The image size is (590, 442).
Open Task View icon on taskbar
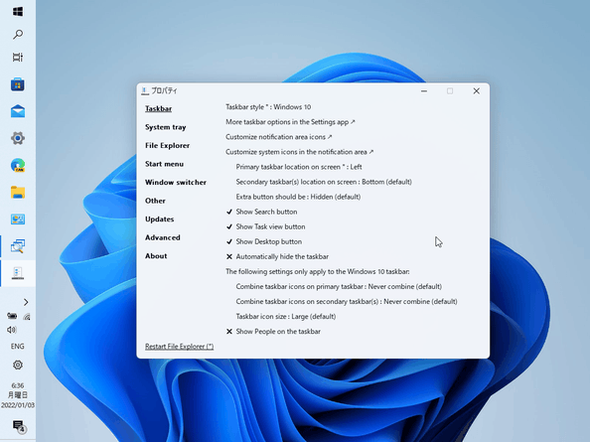[x=18, y=58]
